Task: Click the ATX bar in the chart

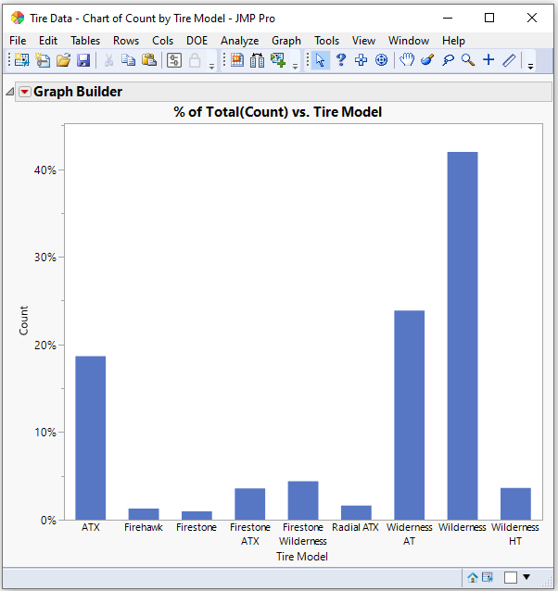Action: click(90, 437)
